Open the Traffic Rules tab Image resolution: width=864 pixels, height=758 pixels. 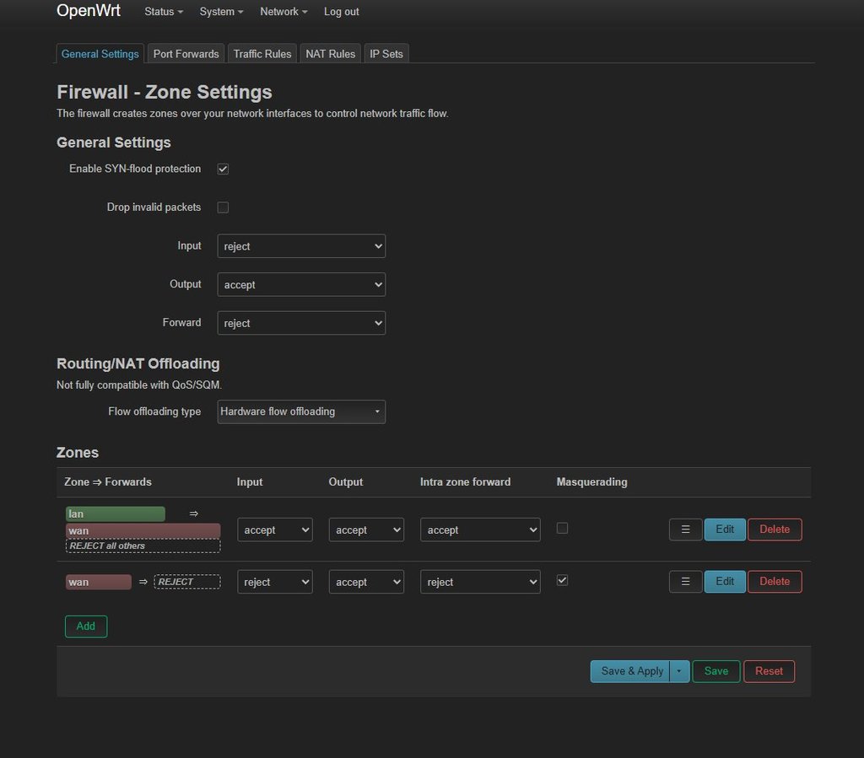click(x=262, y=54)
